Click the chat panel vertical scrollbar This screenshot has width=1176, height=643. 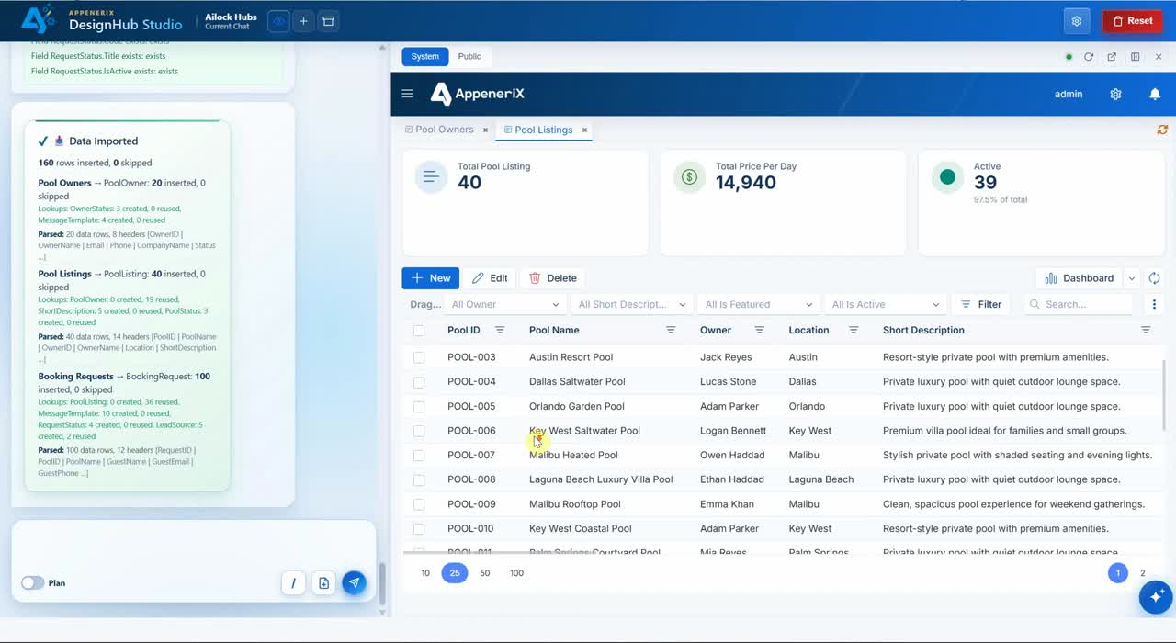coord(383,584)
